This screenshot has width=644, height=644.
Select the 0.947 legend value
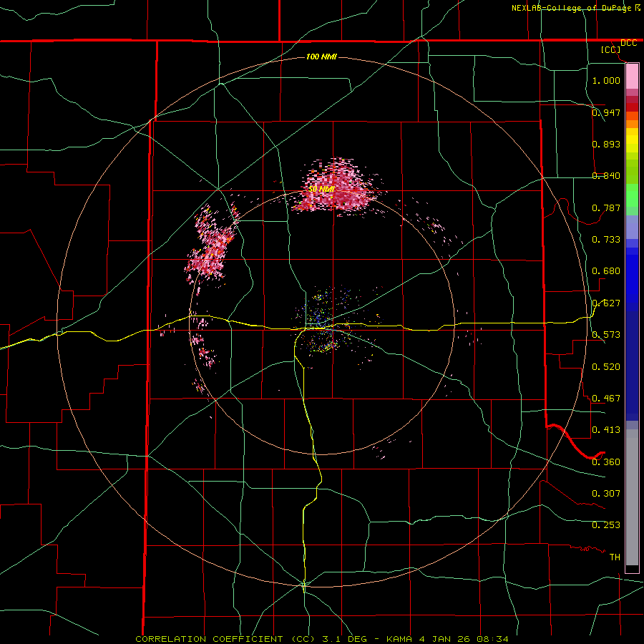(x=606, y=112)
